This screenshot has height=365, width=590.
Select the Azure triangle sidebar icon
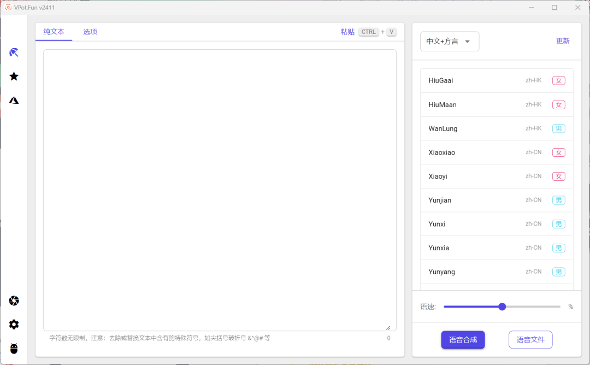(14, 100)
